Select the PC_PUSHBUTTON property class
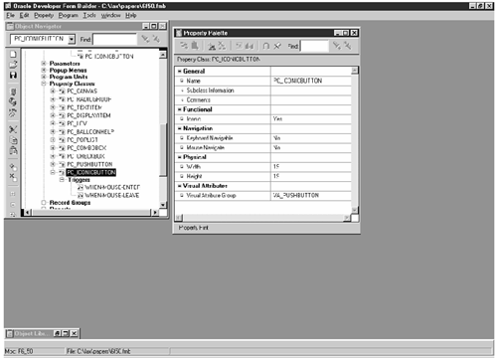Image resolution: width=497 pixels, height=361 pixels. pyautogui.click(x=89, y=164)
